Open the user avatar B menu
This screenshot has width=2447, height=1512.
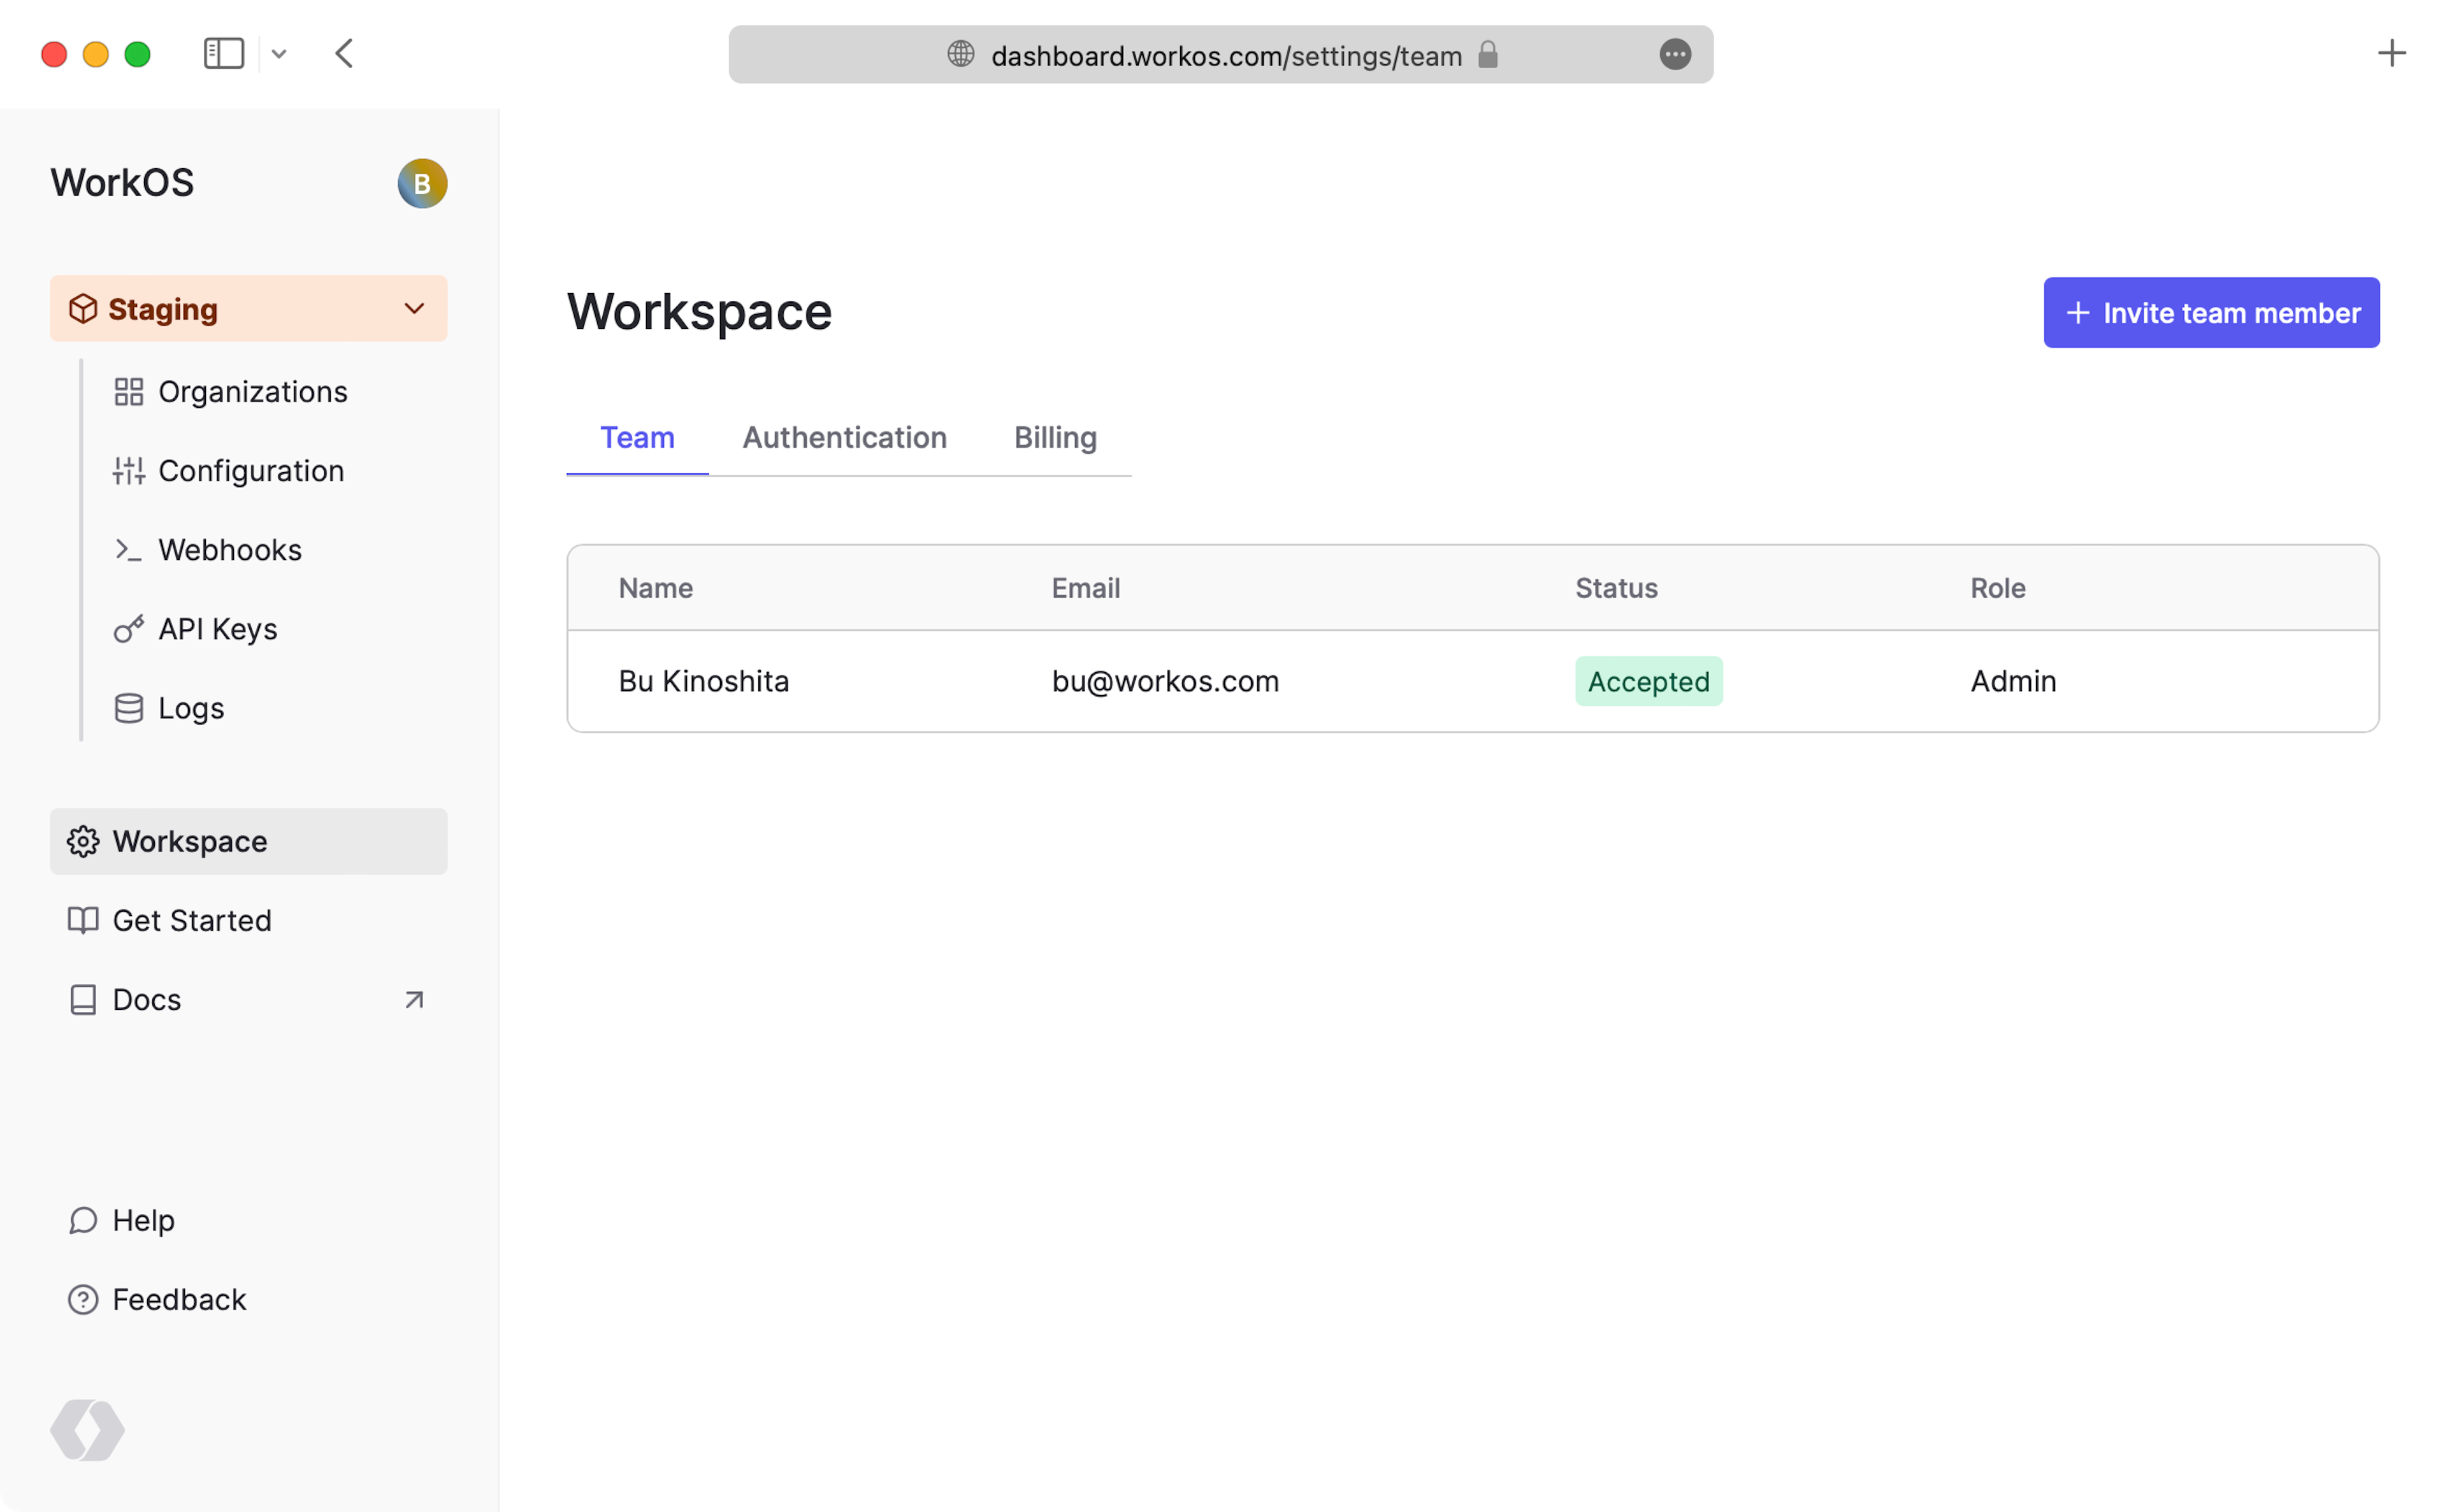422,184
